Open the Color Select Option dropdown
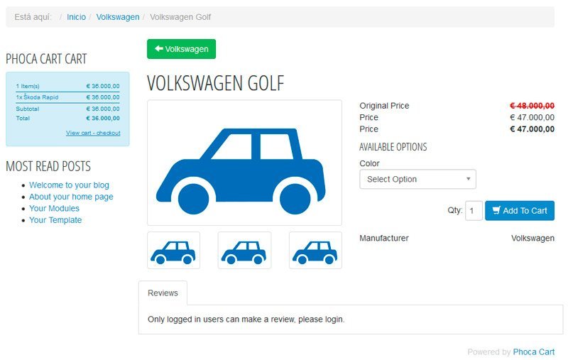 [417, 179]
